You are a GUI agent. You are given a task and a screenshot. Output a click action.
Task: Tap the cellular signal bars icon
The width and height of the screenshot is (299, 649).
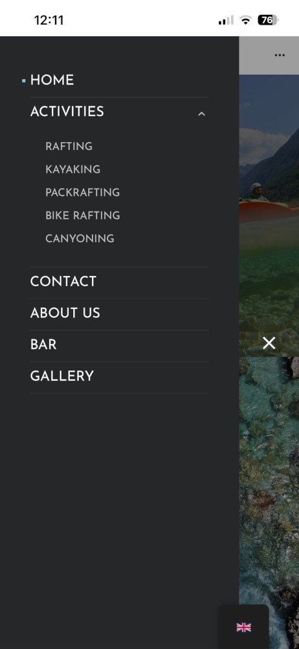point(226,20)
